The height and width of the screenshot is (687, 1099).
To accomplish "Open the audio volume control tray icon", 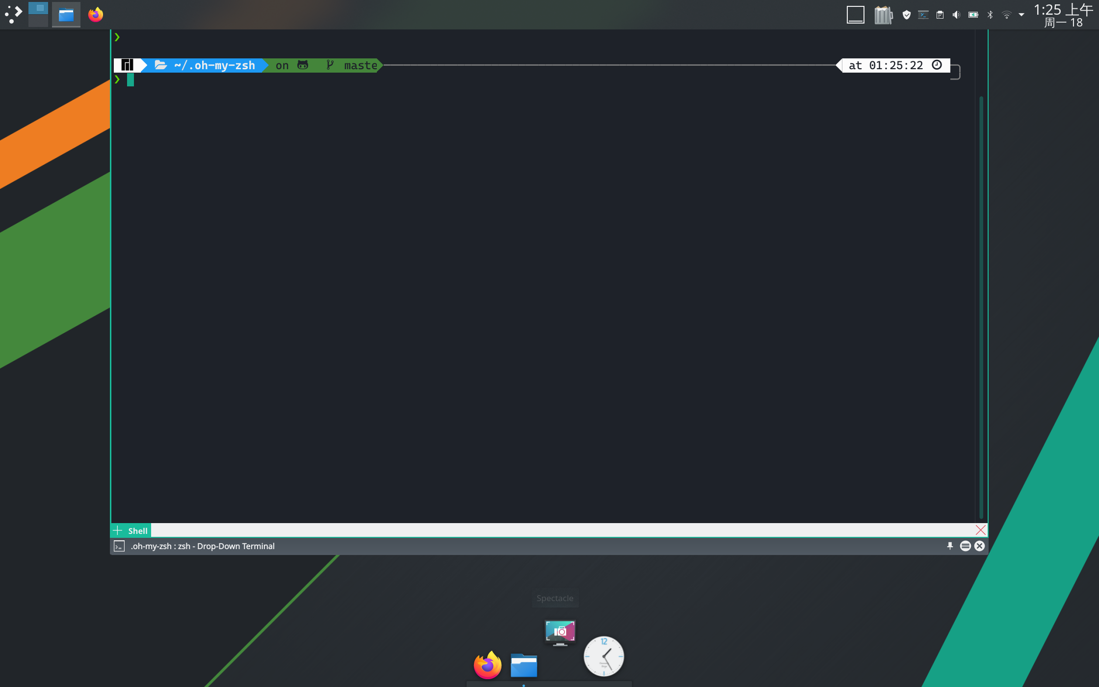I will (956, 14).
